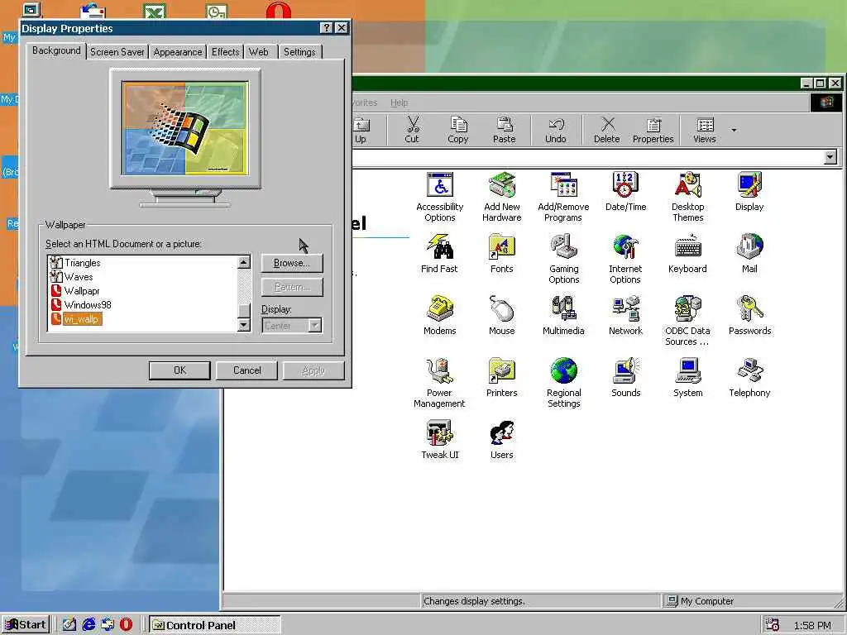
Task: Click the Properties toolbar button
Action: click(653, 130)
